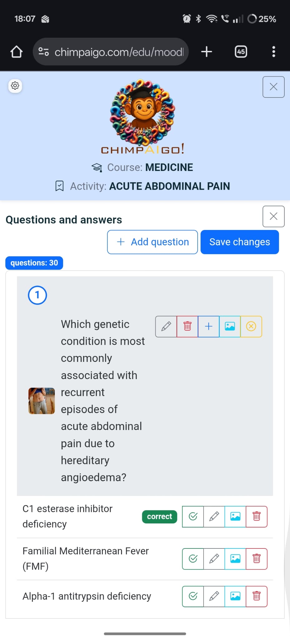Click the pencil icon to edit question 1
This screenshot has width=290, height=640.
pos(166,327)
